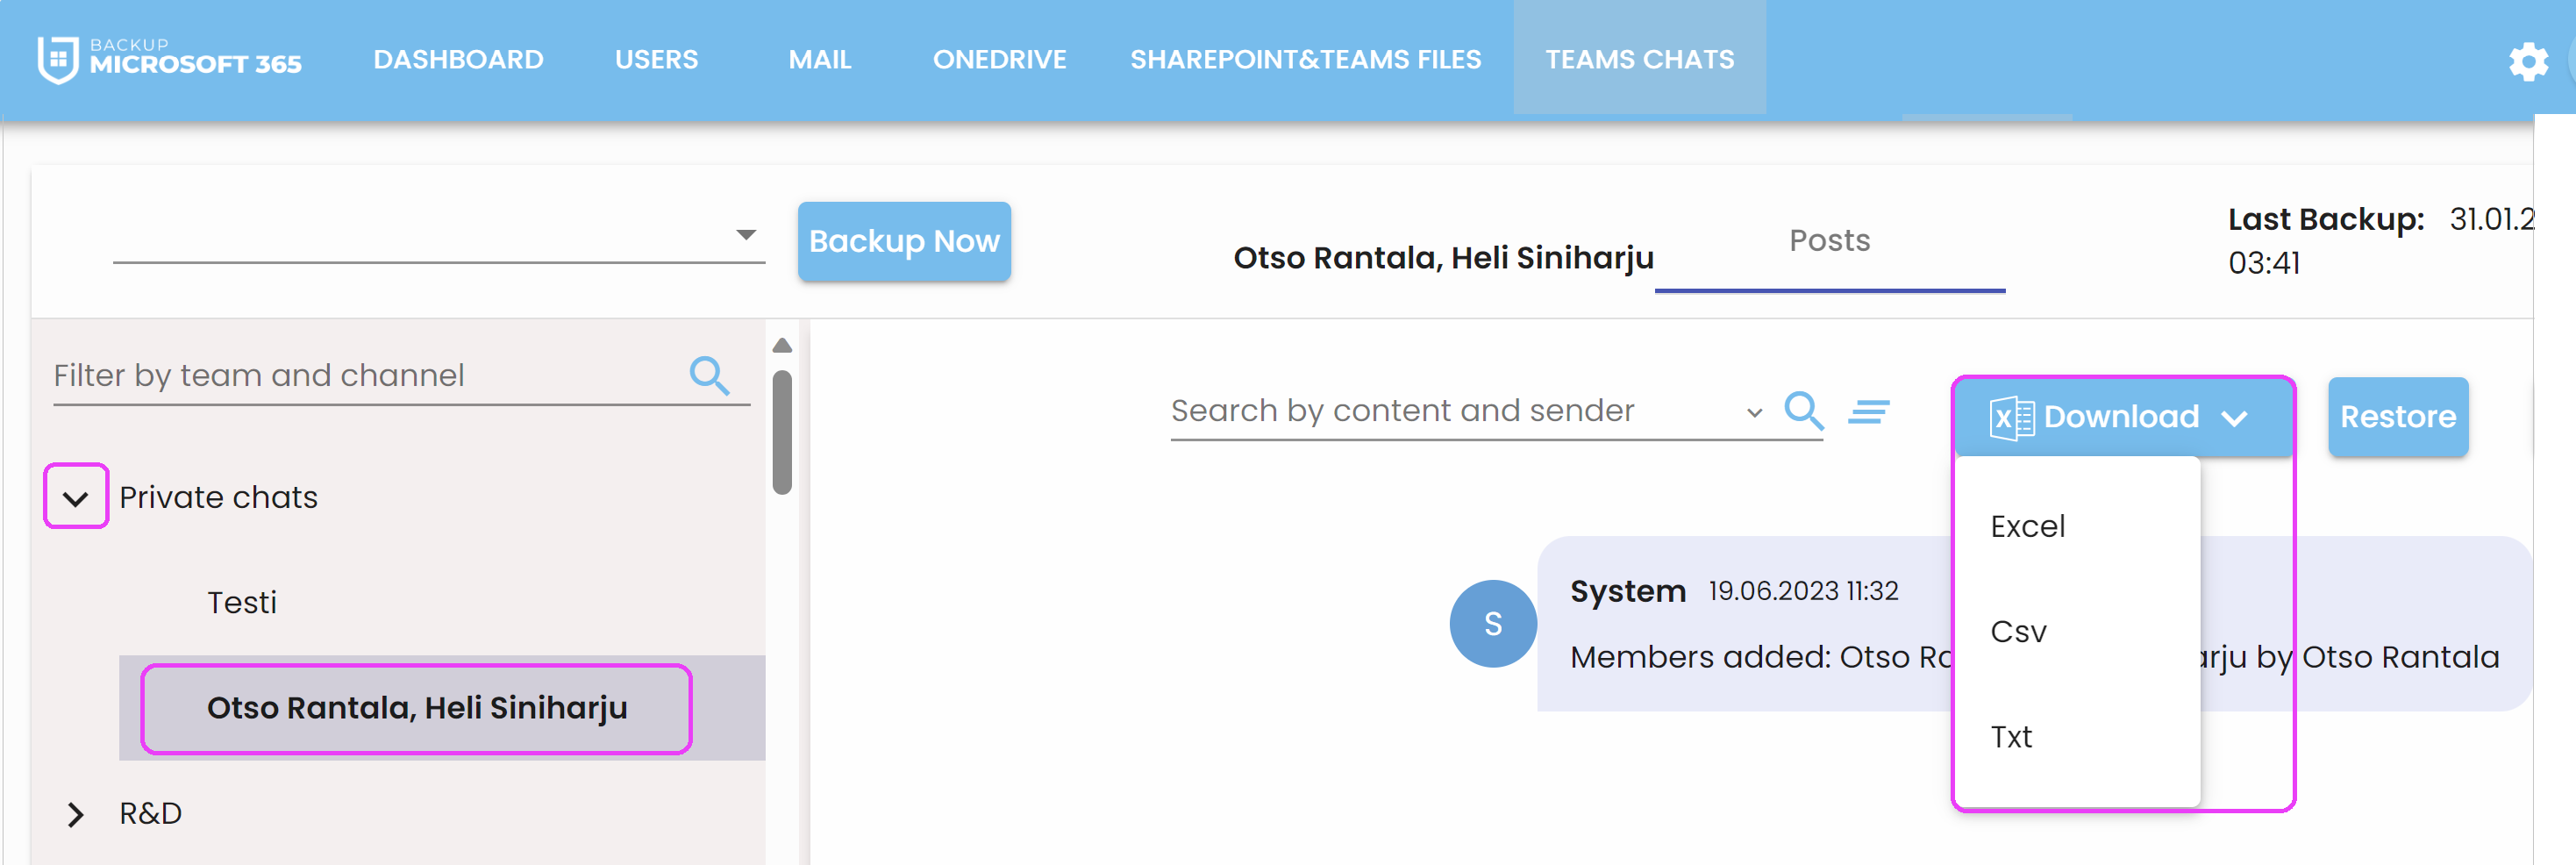Click the Restore button
Viewport: 2576px width, 865px height.
pos(2397,417)
